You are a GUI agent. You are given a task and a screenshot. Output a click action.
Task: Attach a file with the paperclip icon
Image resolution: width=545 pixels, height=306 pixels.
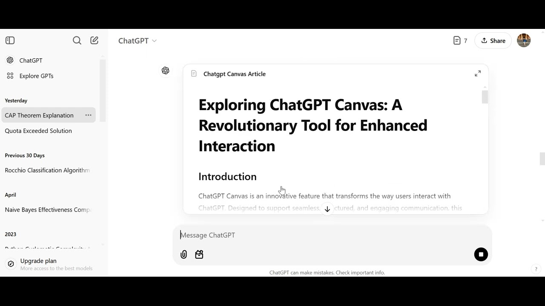coord(184,255)
